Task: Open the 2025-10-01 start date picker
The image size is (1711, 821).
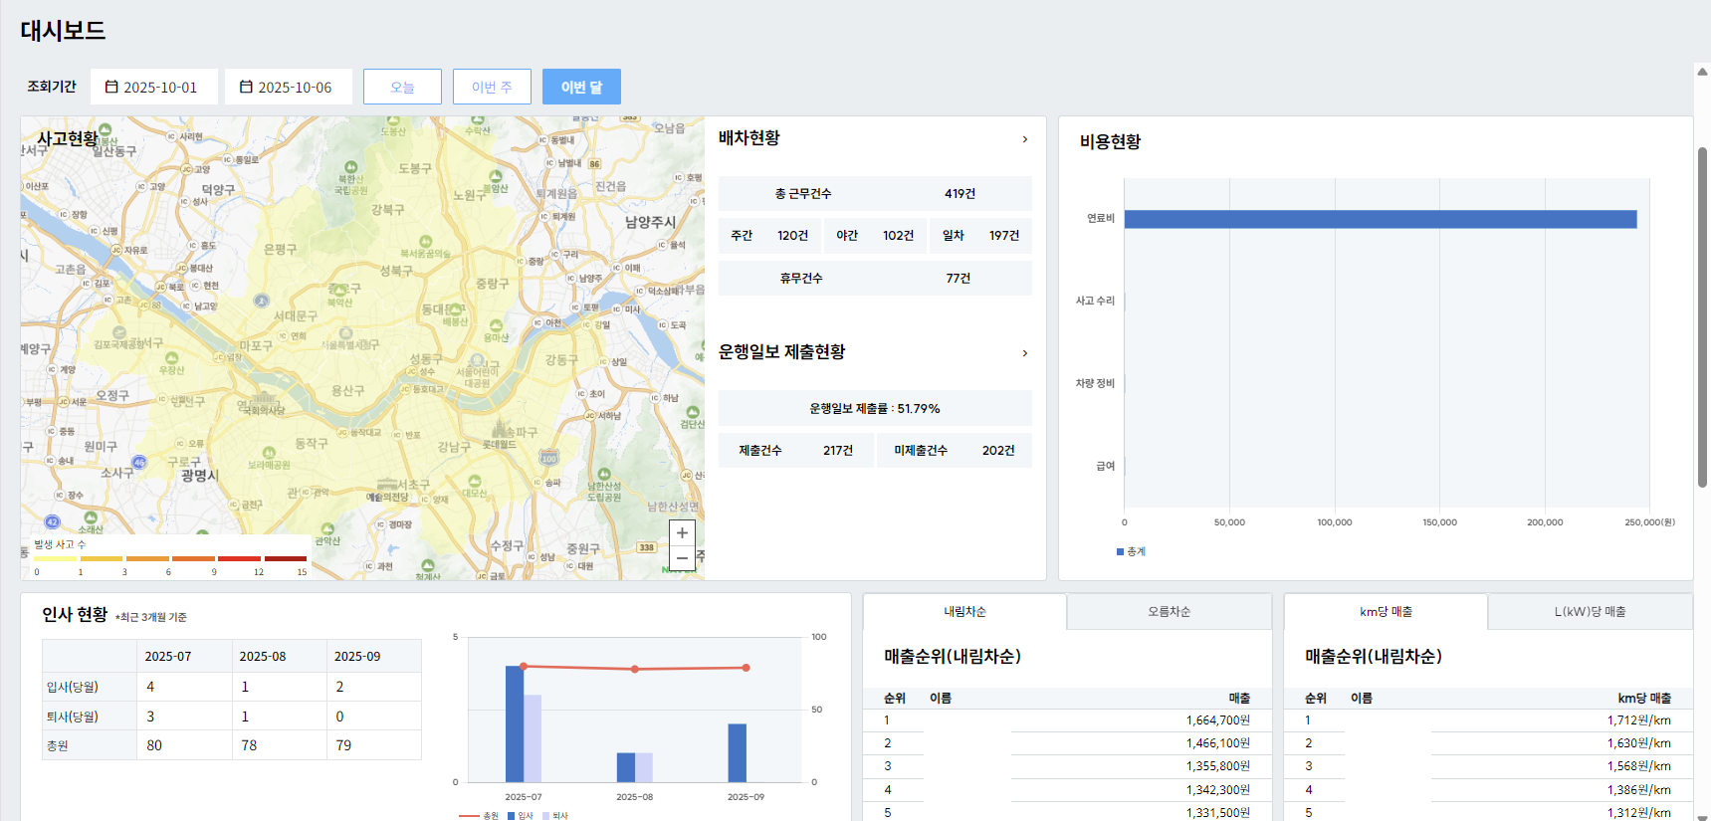Action: pyautogui.click(x=159, y=87)
